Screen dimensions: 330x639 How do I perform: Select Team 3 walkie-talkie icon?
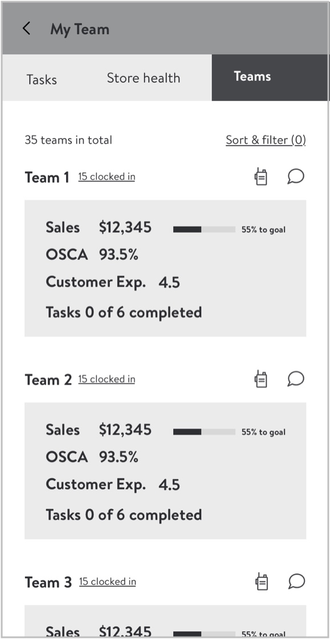(x=262, y=581)
